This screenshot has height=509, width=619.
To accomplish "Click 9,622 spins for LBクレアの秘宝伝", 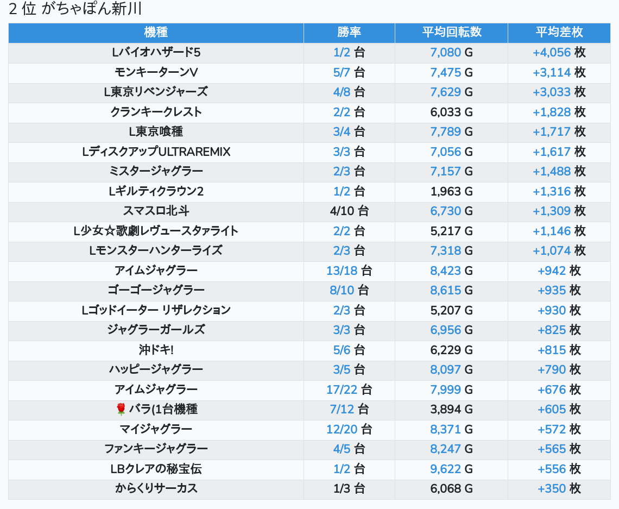I will (445, 469).
